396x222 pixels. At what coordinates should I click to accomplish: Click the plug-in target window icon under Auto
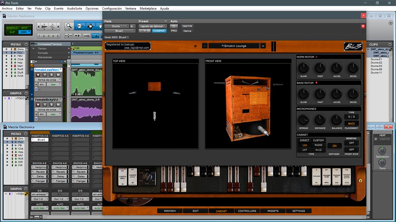tap(174, 26)
